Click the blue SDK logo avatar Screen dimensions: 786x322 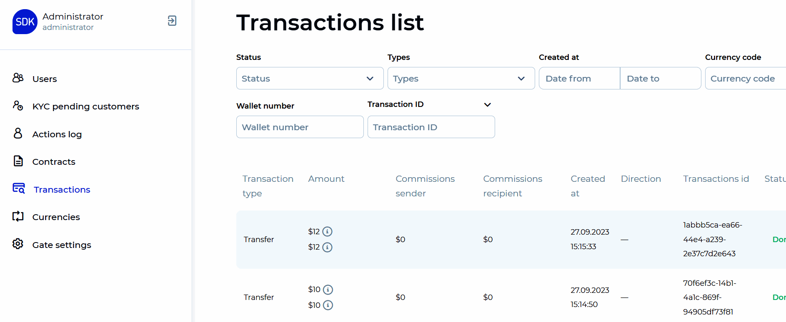pos(25,22)
